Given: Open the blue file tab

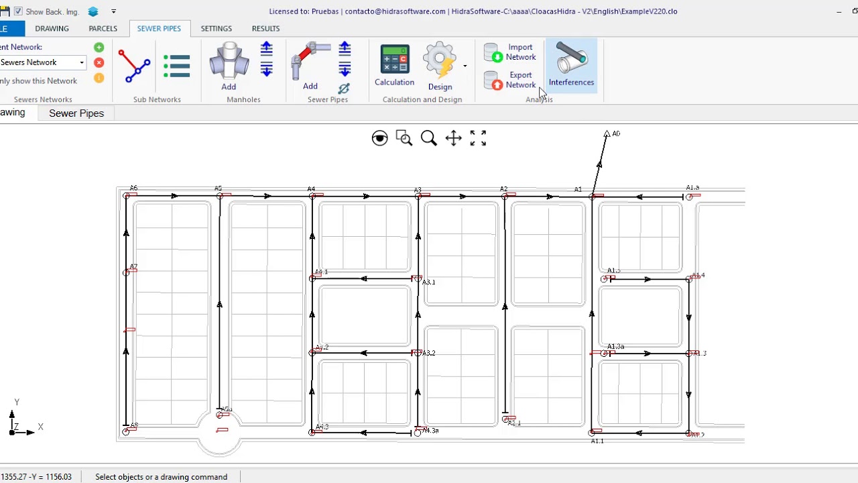Looking at the screenshot, I should point(11,28).
